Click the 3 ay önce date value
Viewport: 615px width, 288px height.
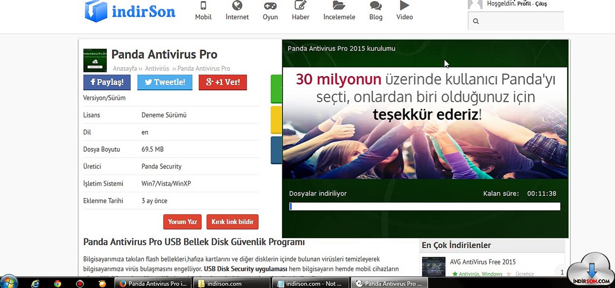tap(154, 201)
